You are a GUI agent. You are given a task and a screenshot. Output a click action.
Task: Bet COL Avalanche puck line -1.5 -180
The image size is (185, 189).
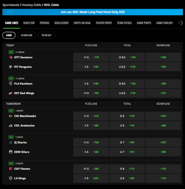coord(91,125)
